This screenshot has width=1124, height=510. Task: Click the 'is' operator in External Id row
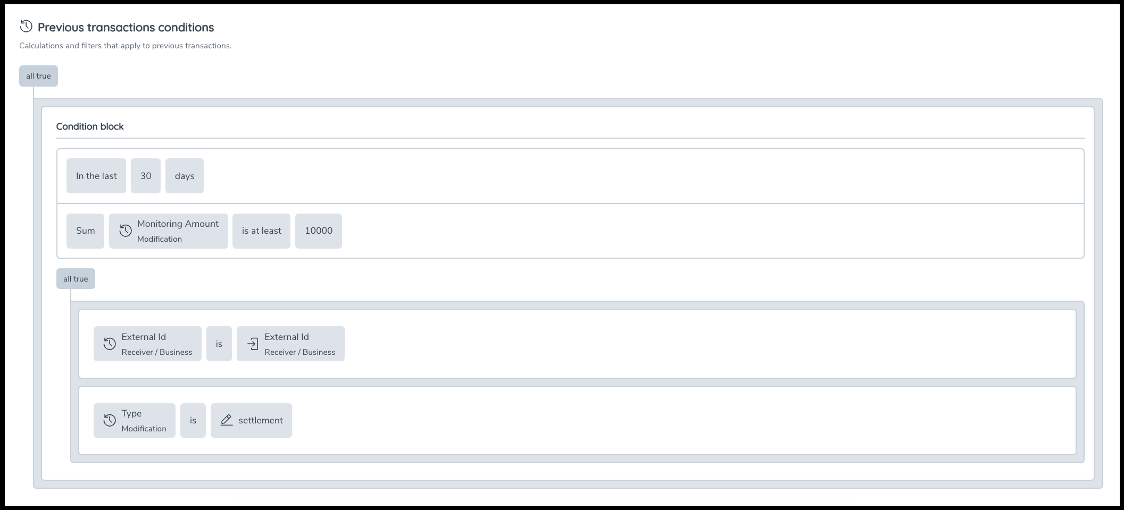coord(219,344)
